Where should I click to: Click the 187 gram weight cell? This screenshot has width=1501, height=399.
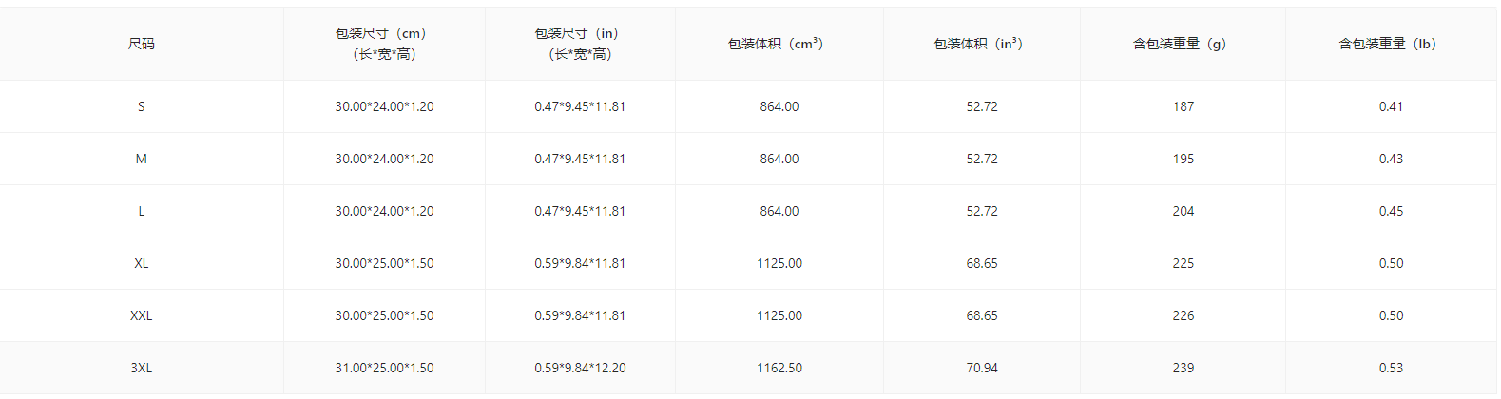click(x=1183, y=106)
